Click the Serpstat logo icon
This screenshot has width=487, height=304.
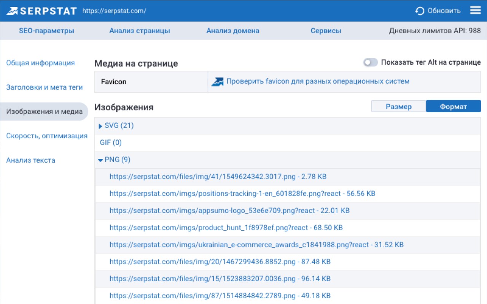(12, 11)
